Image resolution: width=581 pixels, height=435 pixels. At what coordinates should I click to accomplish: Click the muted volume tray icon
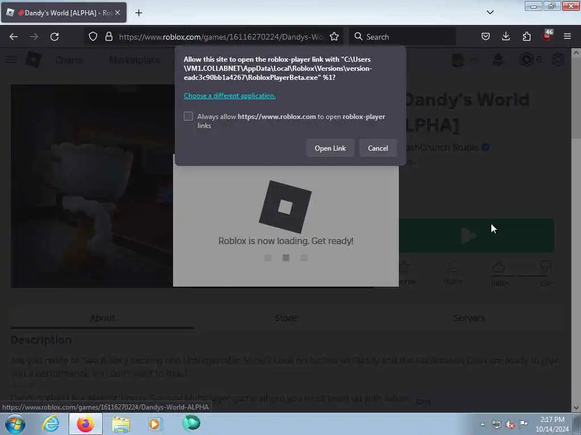pos(510,425)
